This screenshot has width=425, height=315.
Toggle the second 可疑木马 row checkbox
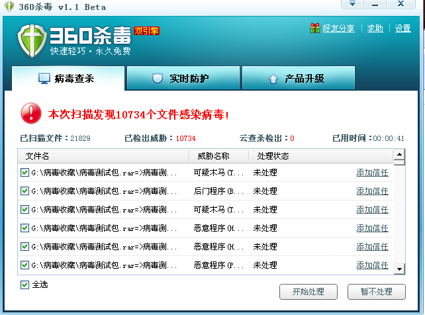point(24,209)
